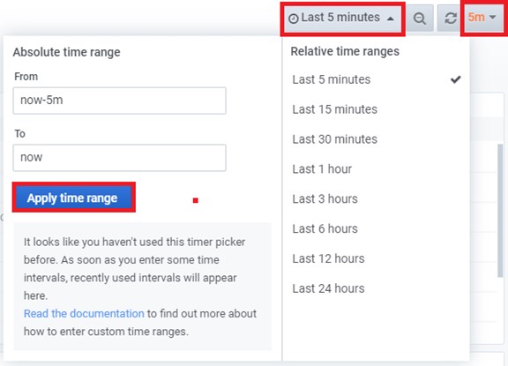Focus the From field containing now-5m
This screenshot has width=508, height=366.
tap(120, 101)
